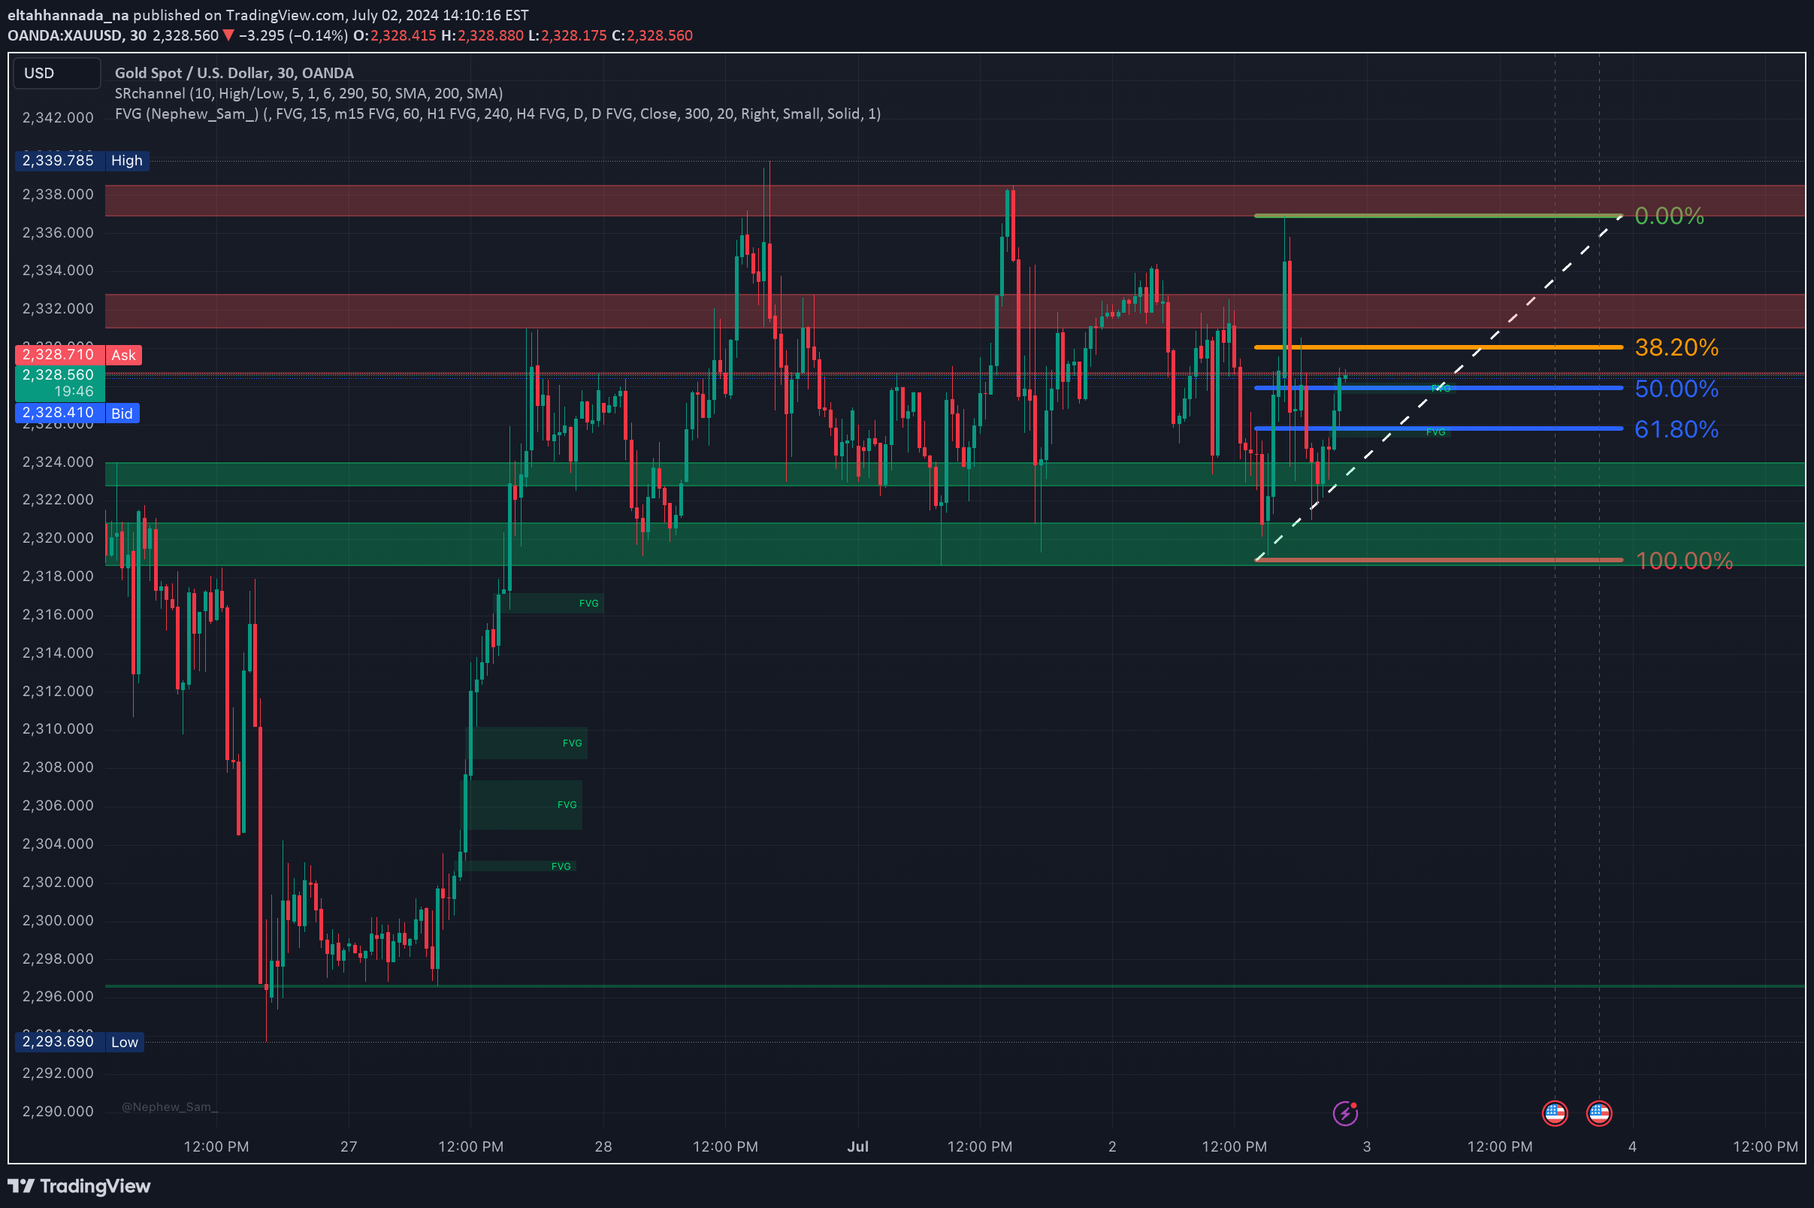1814x1208 pixels.
Task: Open the purple lightning event icon
Action: click(1345, 1113)
